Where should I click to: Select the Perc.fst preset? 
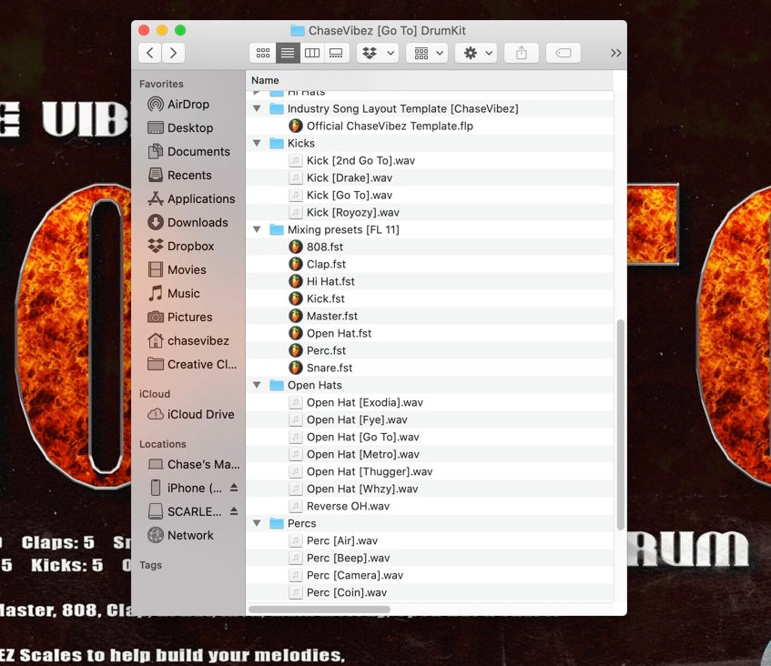point(430,350)
